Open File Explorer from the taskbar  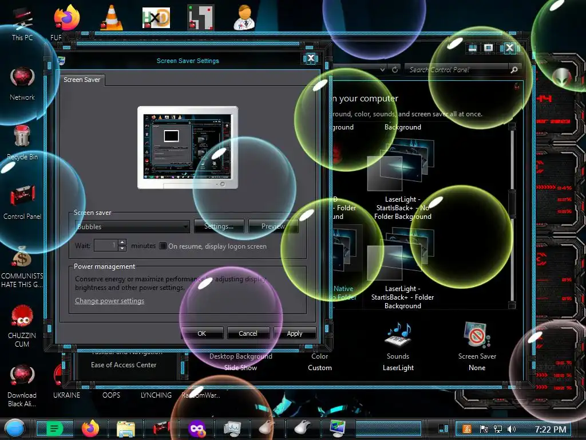126,429
